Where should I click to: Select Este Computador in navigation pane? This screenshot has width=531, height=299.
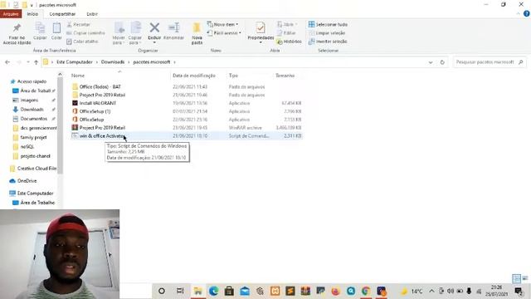(x=35, y=194)
